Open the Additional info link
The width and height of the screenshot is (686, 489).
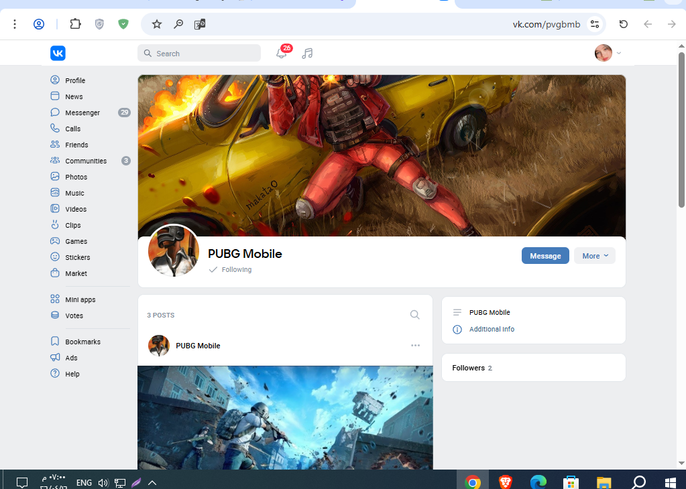(x=492, y=329)
